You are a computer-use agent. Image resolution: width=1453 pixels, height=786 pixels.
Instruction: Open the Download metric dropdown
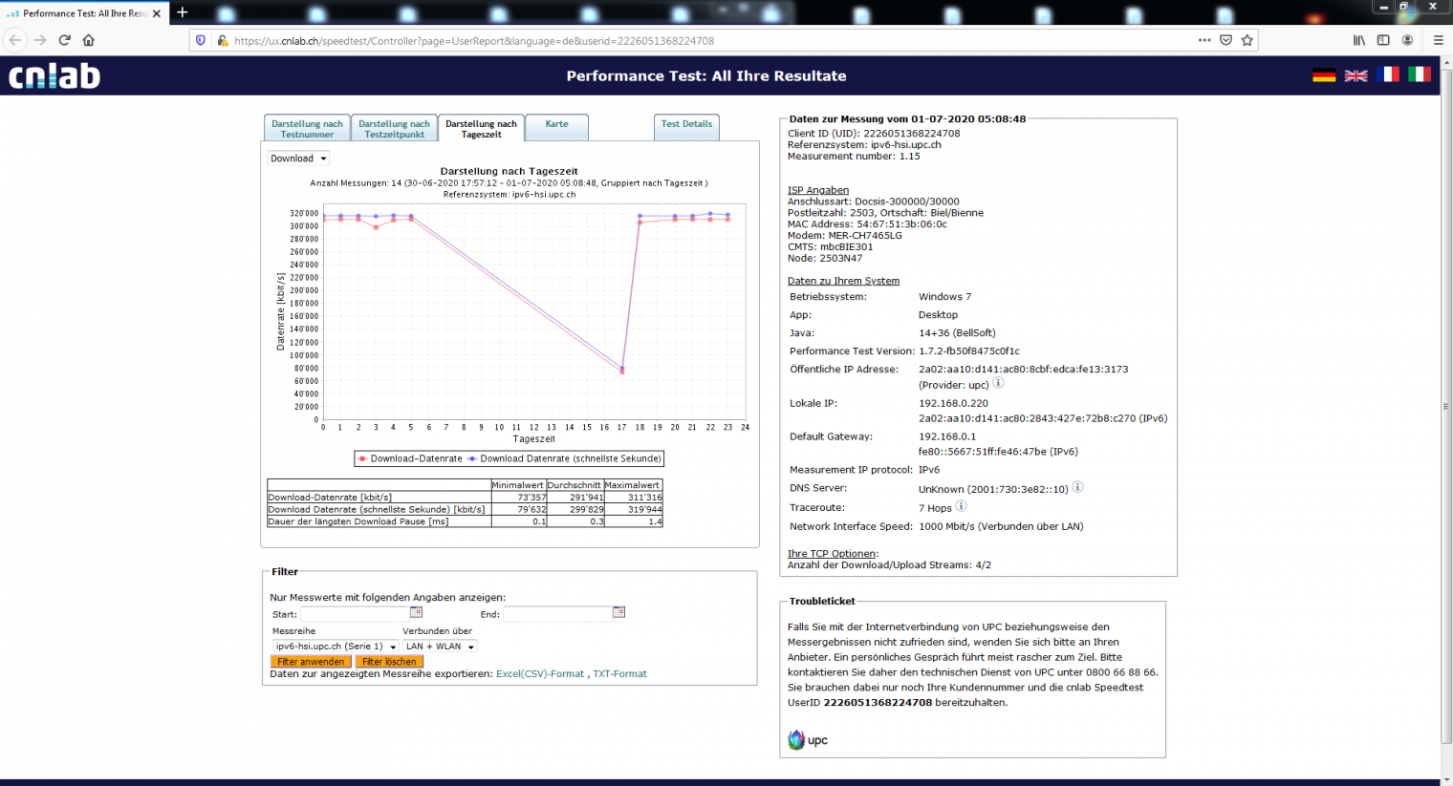298,159
